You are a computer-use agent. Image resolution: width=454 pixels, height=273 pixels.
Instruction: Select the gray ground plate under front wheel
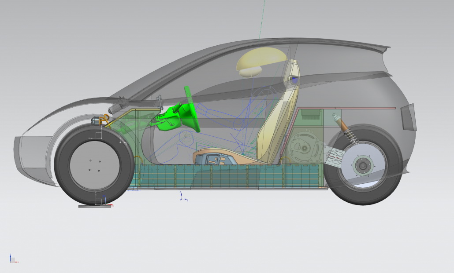[x=94, y=206]
